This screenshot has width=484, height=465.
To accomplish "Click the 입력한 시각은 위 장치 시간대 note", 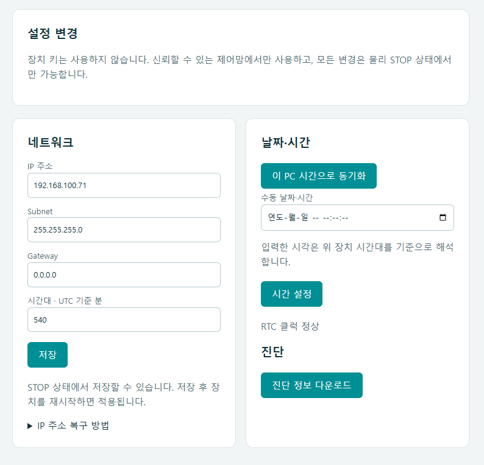I will 357,254.
